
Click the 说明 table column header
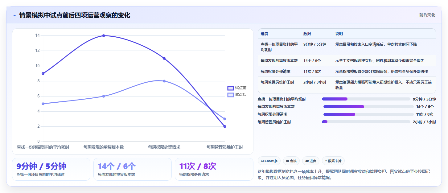[339, 34]
